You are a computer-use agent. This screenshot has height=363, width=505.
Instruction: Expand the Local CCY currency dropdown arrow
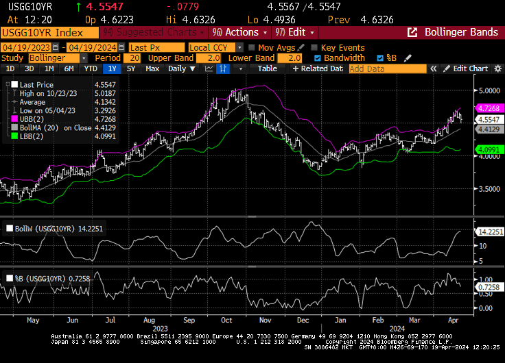239,47
